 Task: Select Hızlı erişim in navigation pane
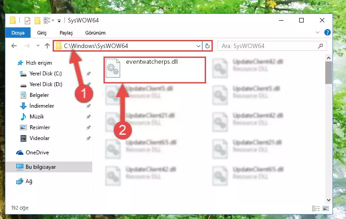[39, 63]
